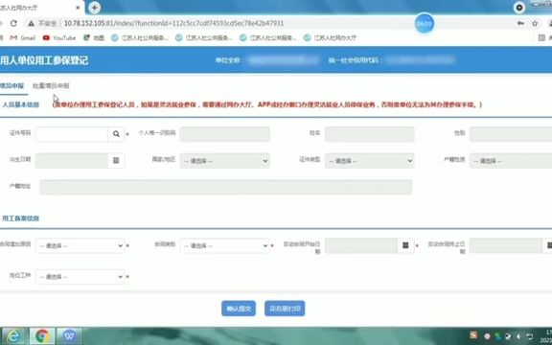Screen dimensions: 552x345
Task: Bookmark this page with the star icon
Action: click(535, 23)
